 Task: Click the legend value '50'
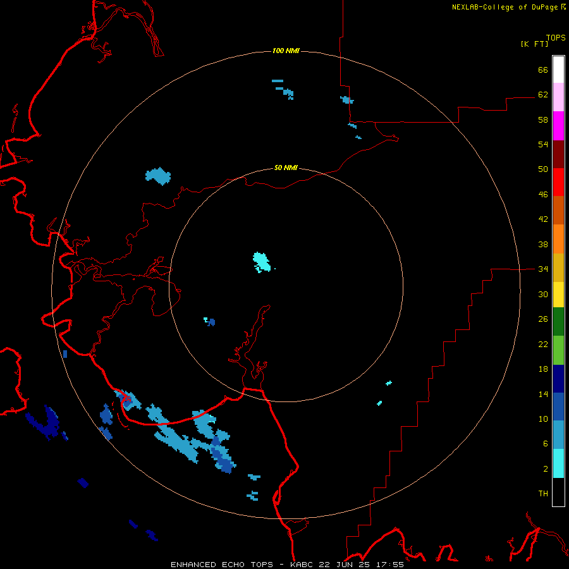pyautogui.click(x=543, y=169)
